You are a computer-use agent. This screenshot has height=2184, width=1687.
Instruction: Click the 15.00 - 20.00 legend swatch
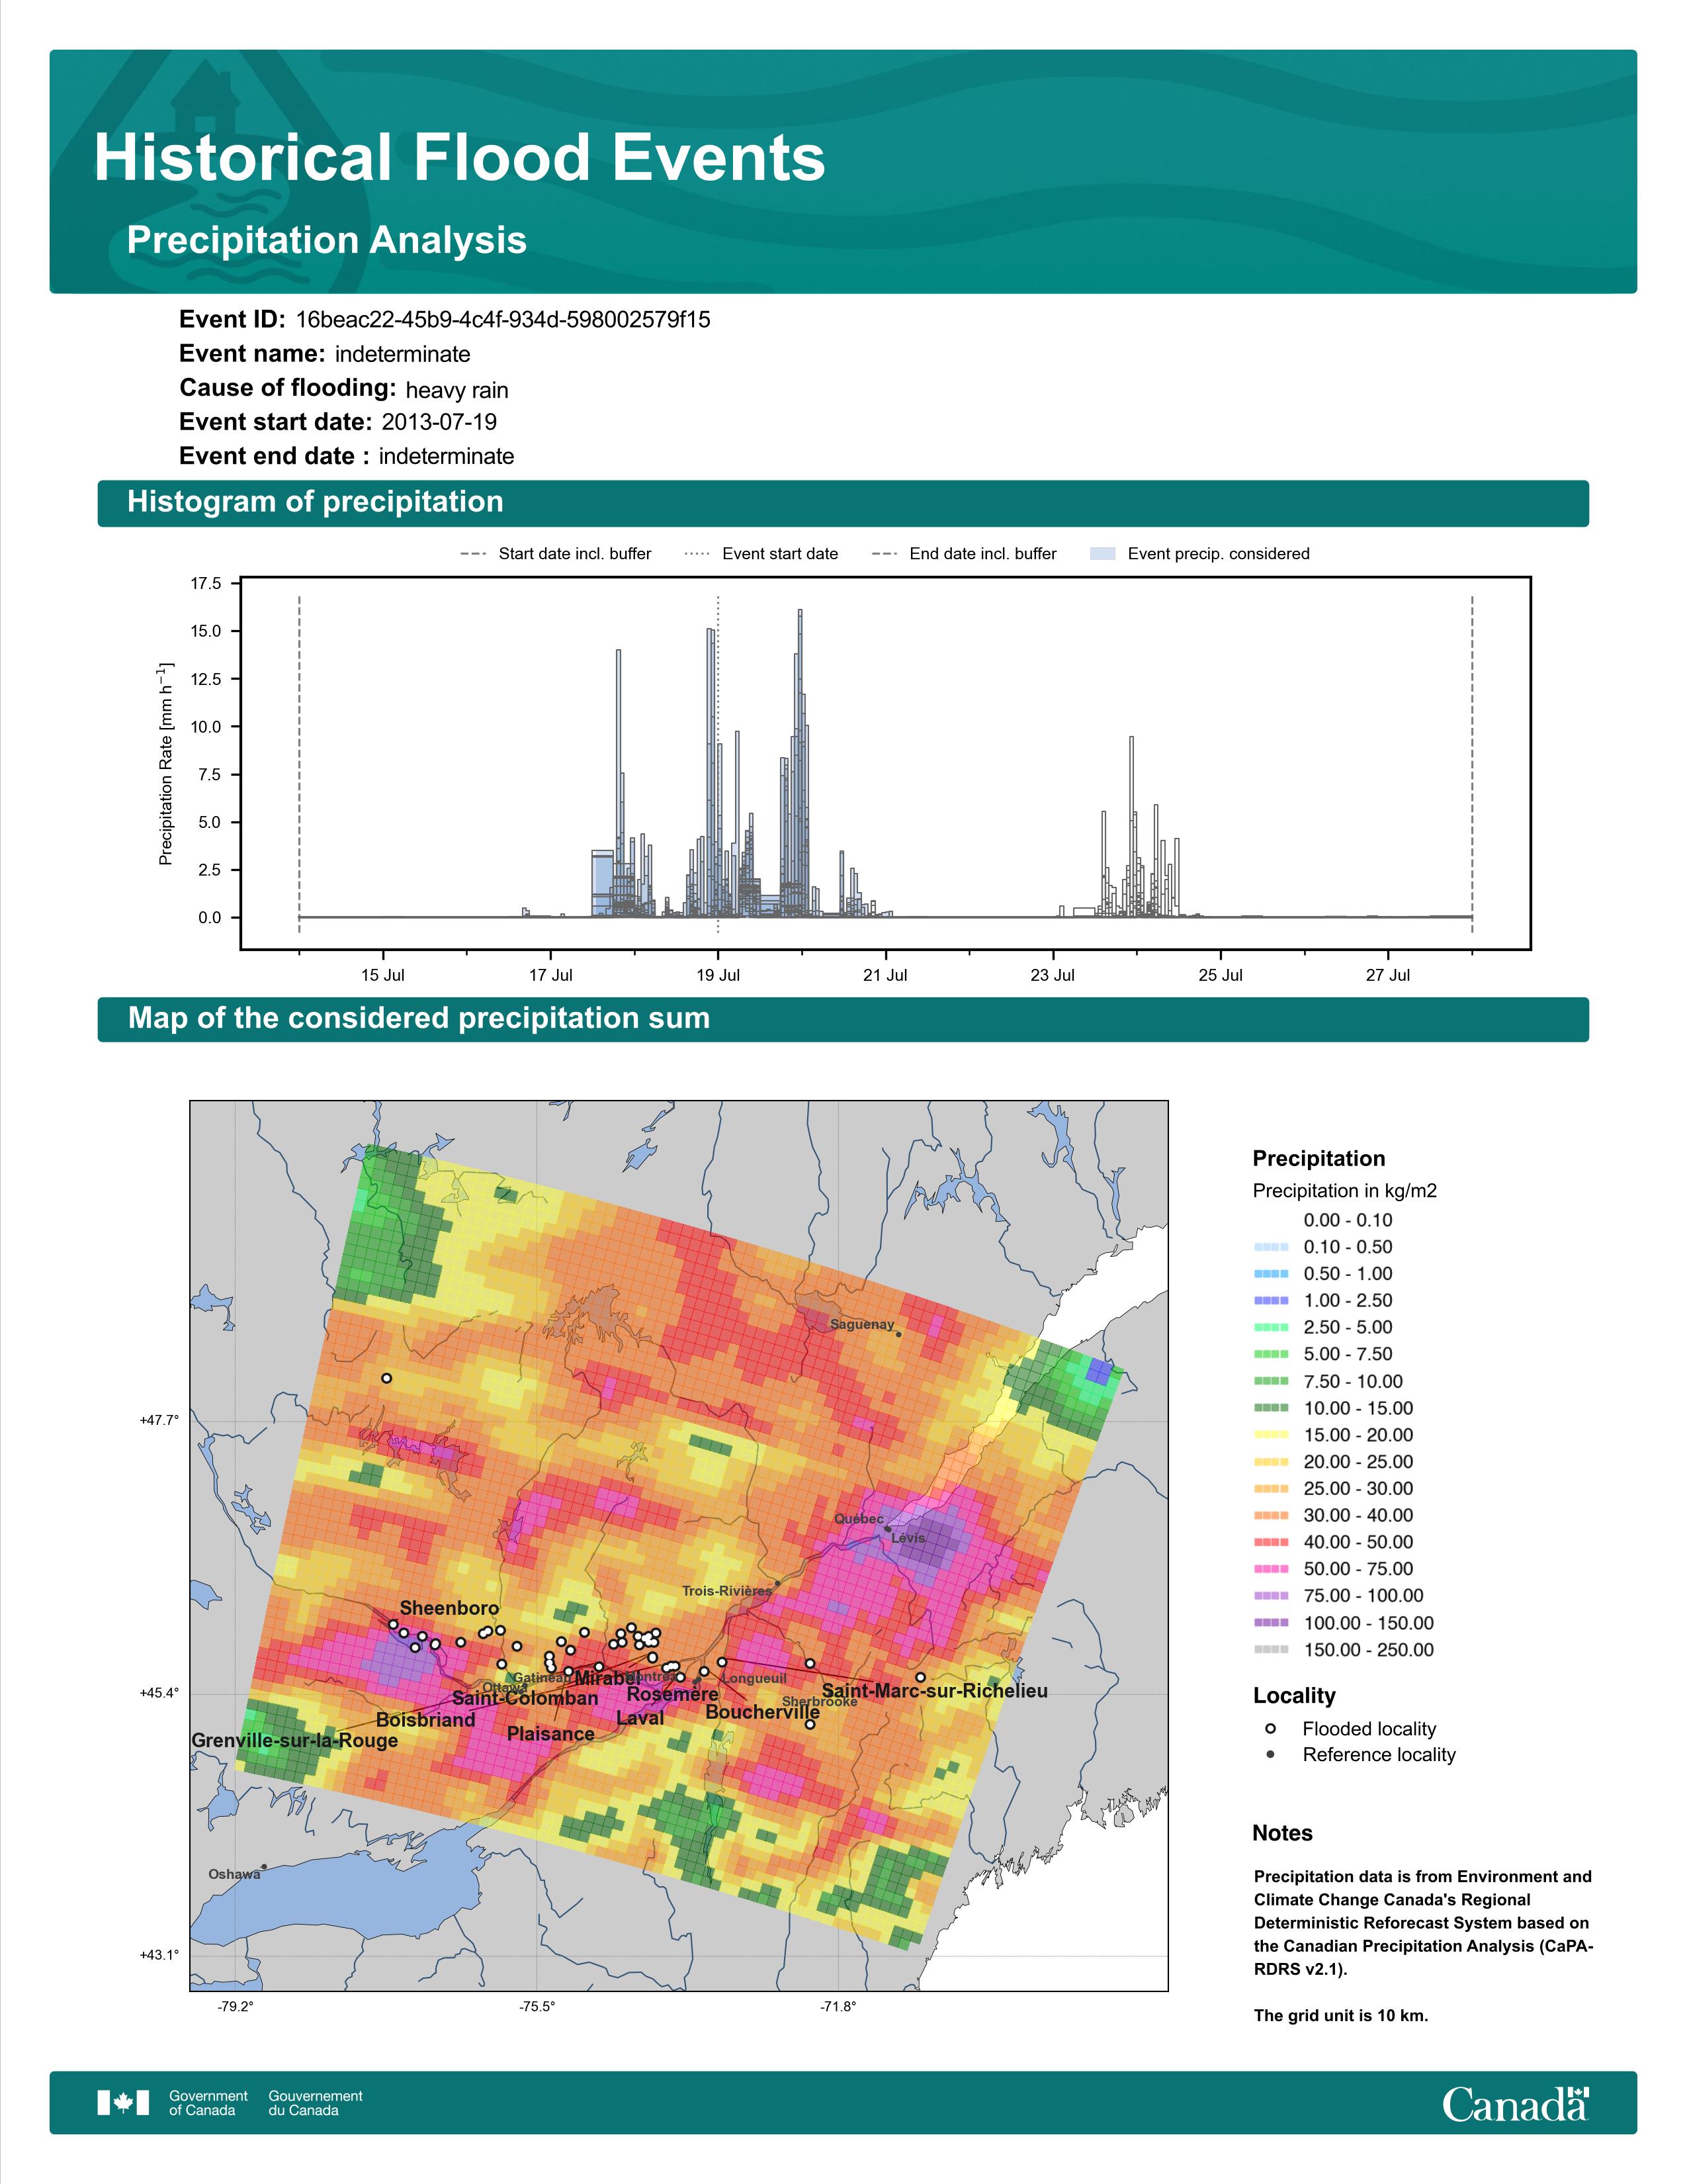(x=1270, y=1435)
